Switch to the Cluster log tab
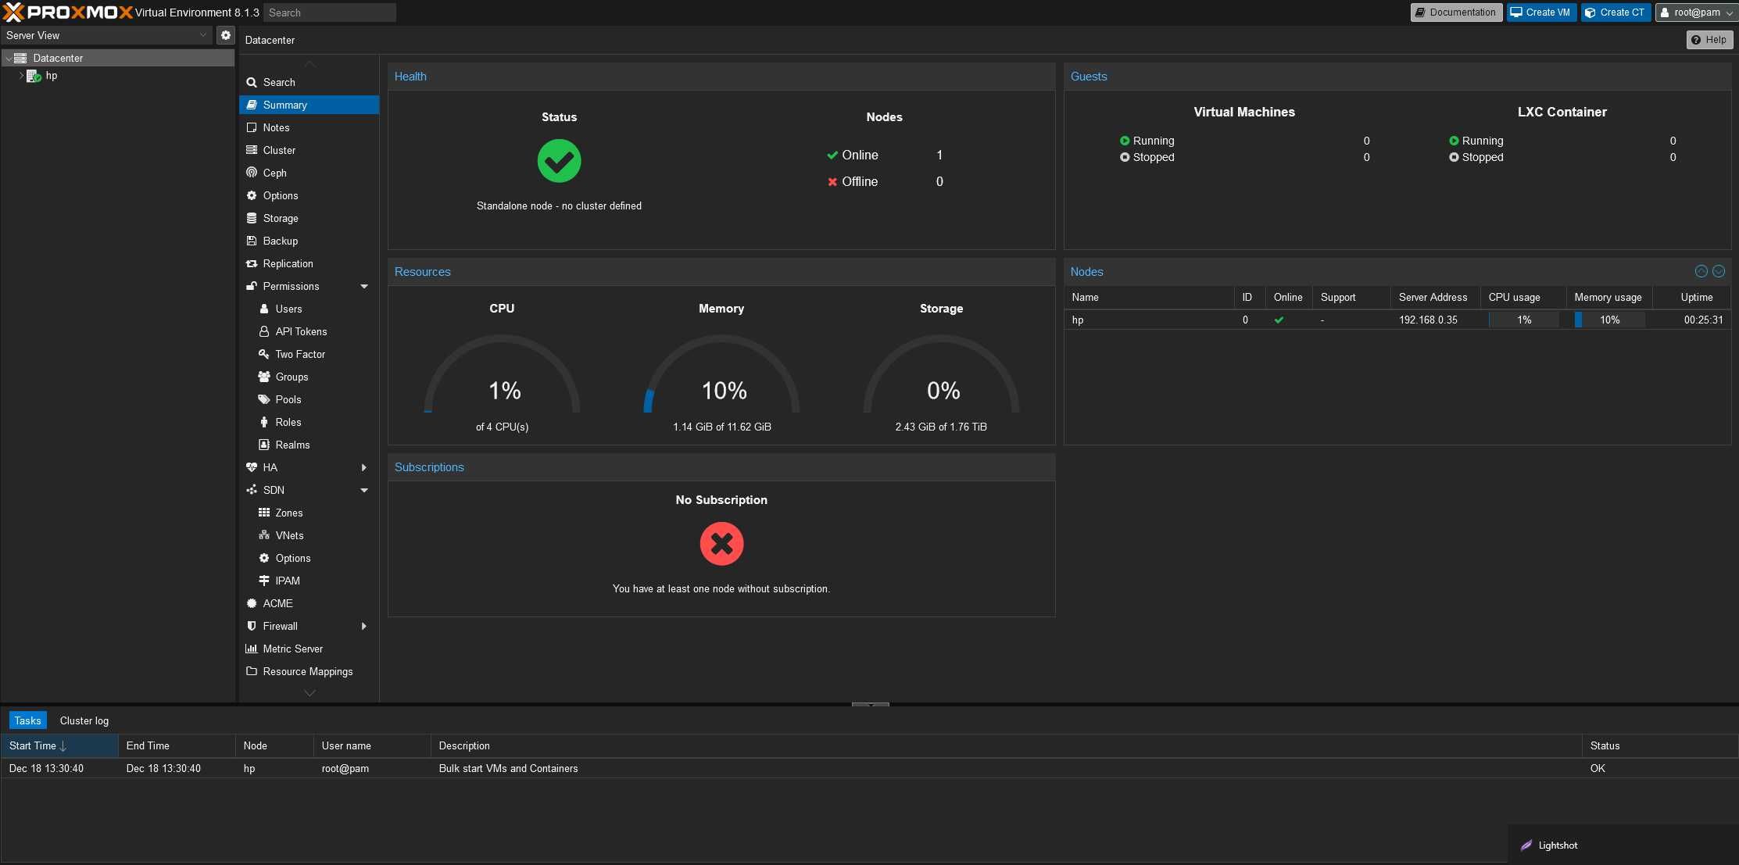This screenshot has height=865, width=1739. [84, 720]
